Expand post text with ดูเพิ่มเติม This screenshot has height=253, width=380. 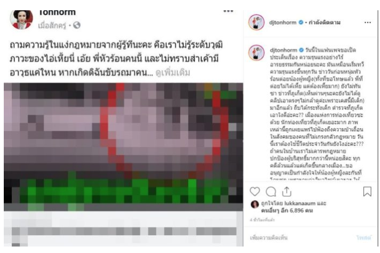[x=173, y=72]
